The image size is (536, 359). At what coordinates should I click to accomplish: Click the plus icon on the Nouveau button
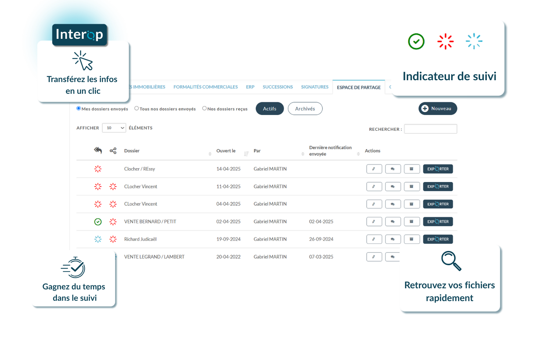click(425, 108)
